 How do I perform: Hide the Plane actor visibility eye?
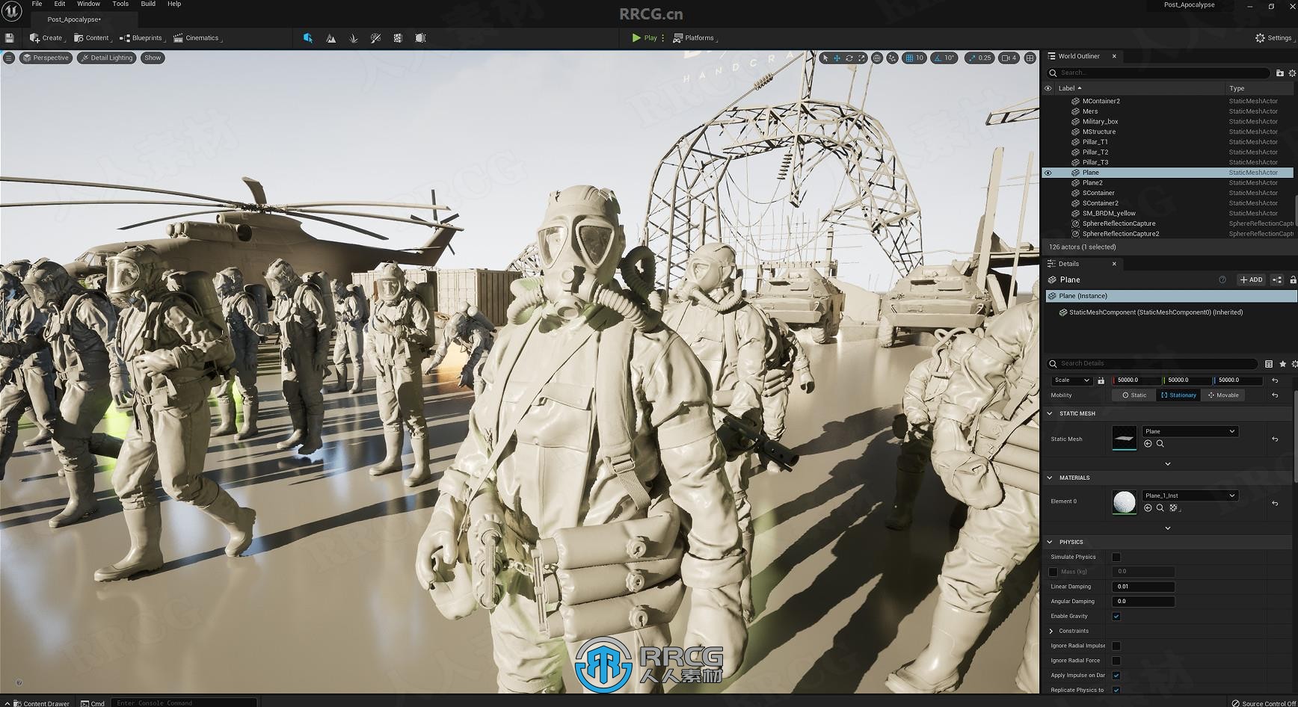(1048, 173)
